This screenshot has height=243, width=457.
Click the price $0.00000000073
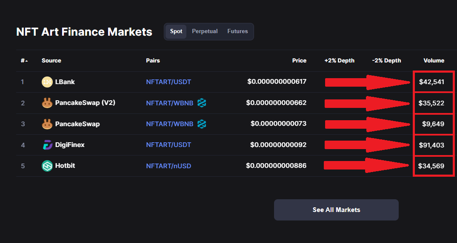pos(279,124)
